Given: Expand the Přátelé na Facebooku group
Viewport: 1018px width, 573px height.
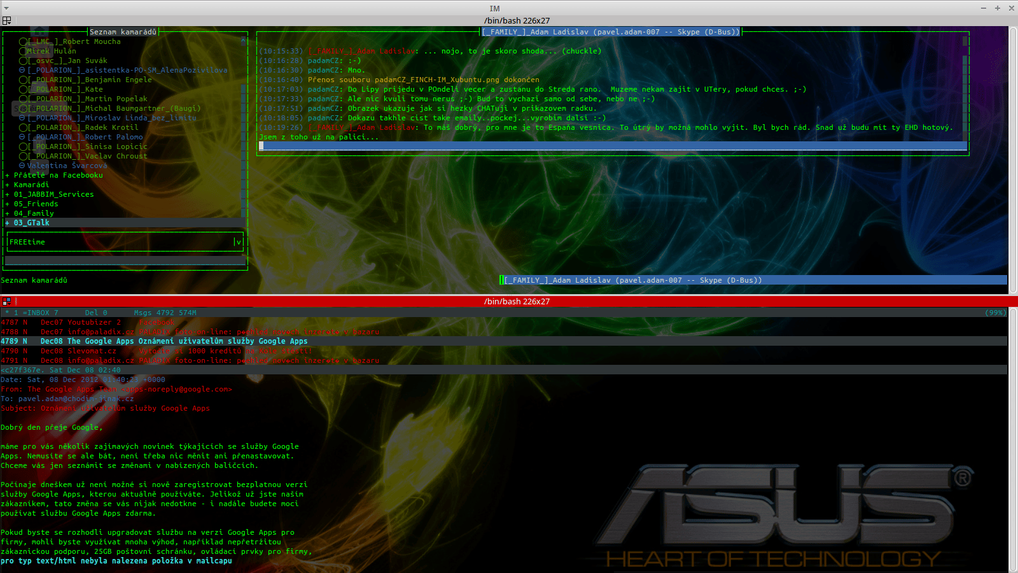Looking at the screenshot, I should [x=8, y=175].
